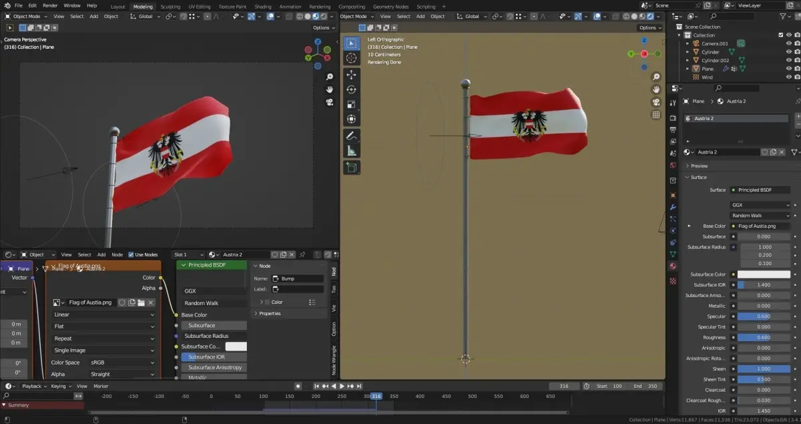Open Keying menu in timeline

(x=60, y=386)
